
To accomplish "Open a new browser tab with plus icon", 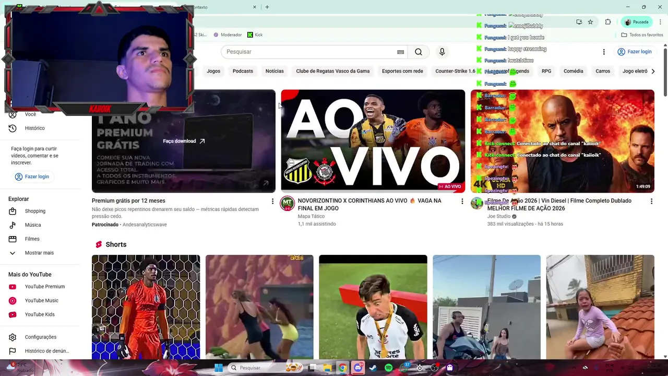I will [x=267, y=7].
